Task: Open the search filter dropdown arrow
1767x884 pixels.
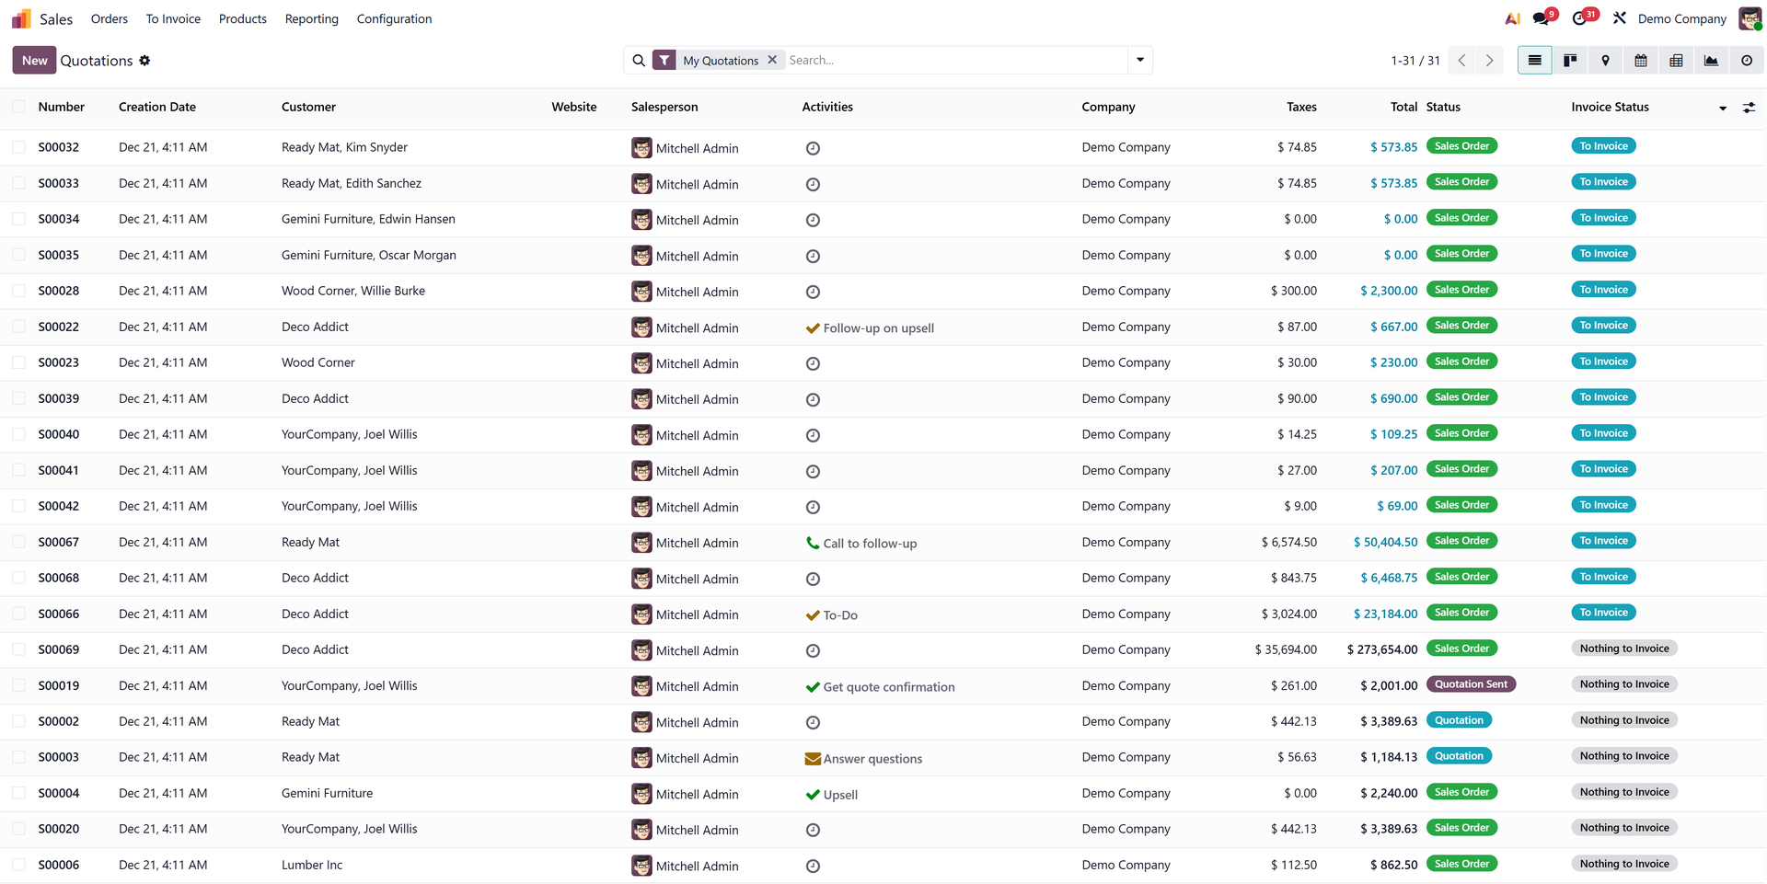Action: [1140, 60]
